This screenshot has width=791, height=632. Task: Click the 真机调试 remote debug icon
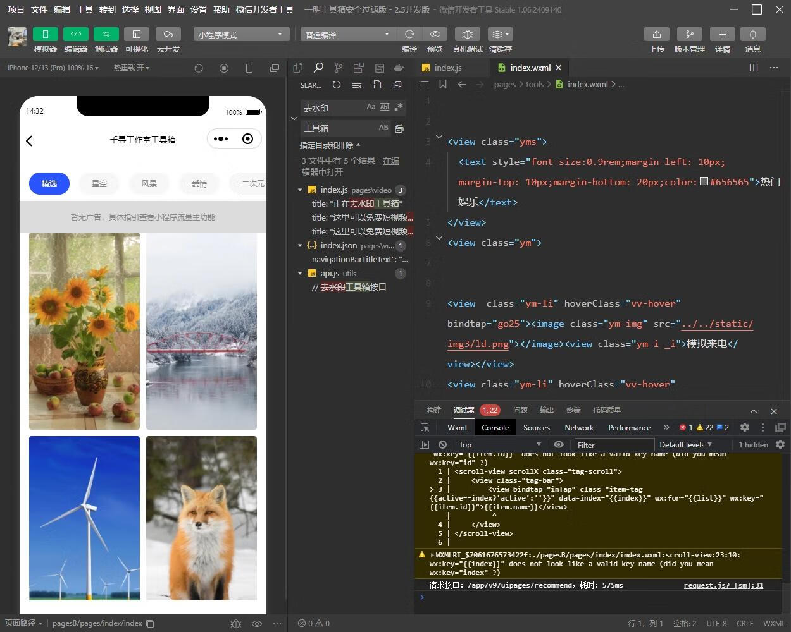(467, 34)
